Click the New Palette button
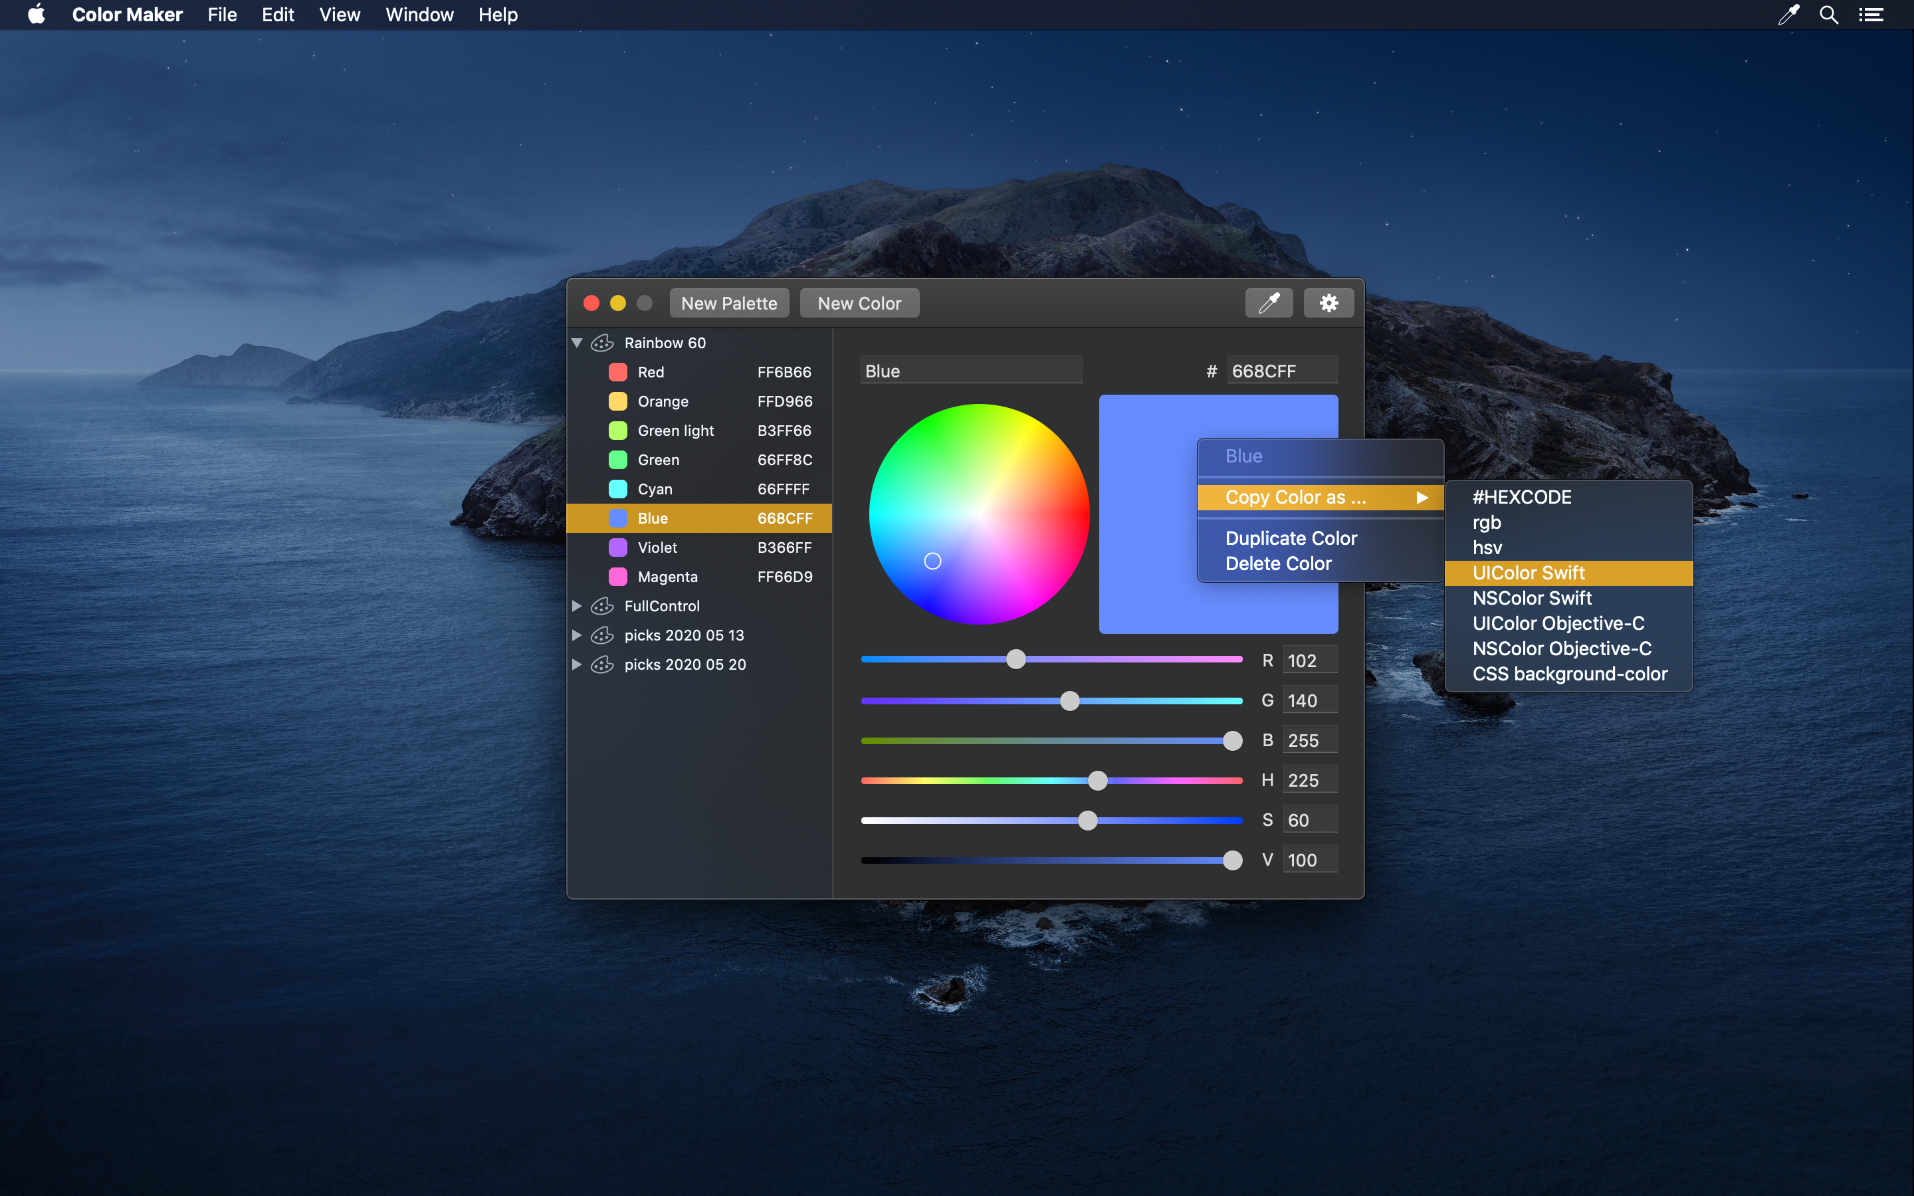The image size is (1914, 1196). [729, 303]
